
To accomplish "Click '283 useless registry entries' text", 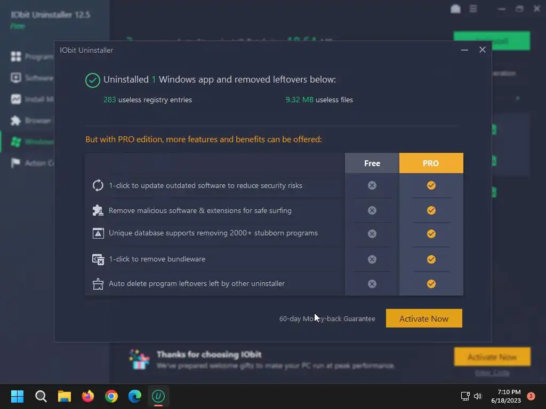I will pyautogui.click(x=148, y=100).
